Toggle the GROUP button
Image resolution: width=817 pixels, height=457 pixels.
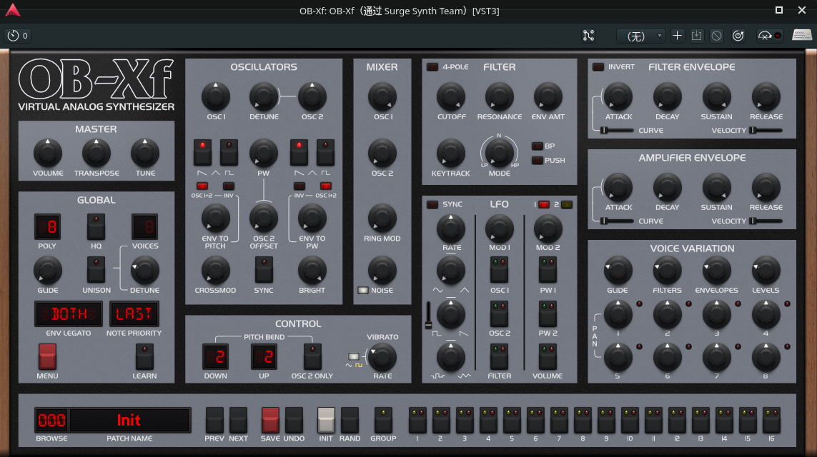click(383, 420)
